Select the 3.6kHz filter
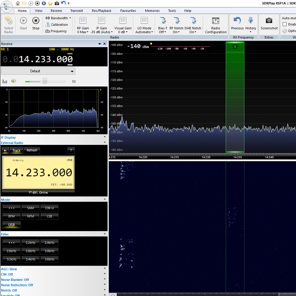The height and width of the screenshot is (296, 296). 49,259
